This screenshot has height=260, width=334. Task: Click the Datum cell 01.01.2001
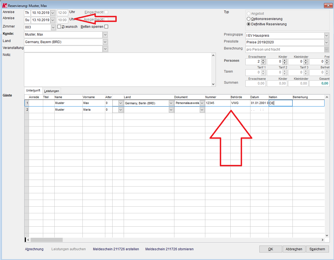point(259,103)
